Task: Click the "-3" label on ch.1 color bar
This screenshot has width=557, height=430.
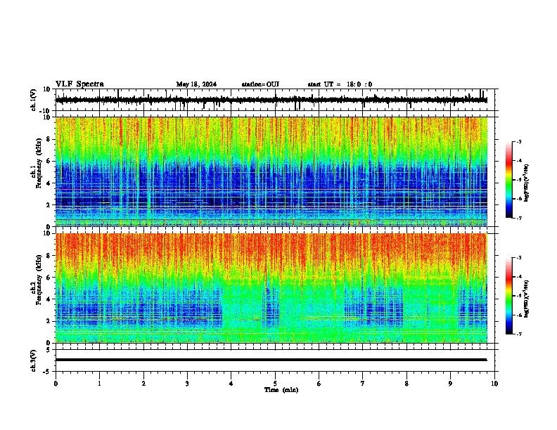Action: [x=519, y=141]
